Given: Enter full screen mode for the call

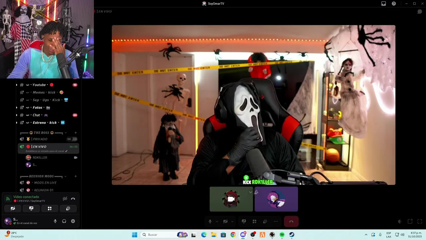Looking at the screenshot, I should click(420, 222).
